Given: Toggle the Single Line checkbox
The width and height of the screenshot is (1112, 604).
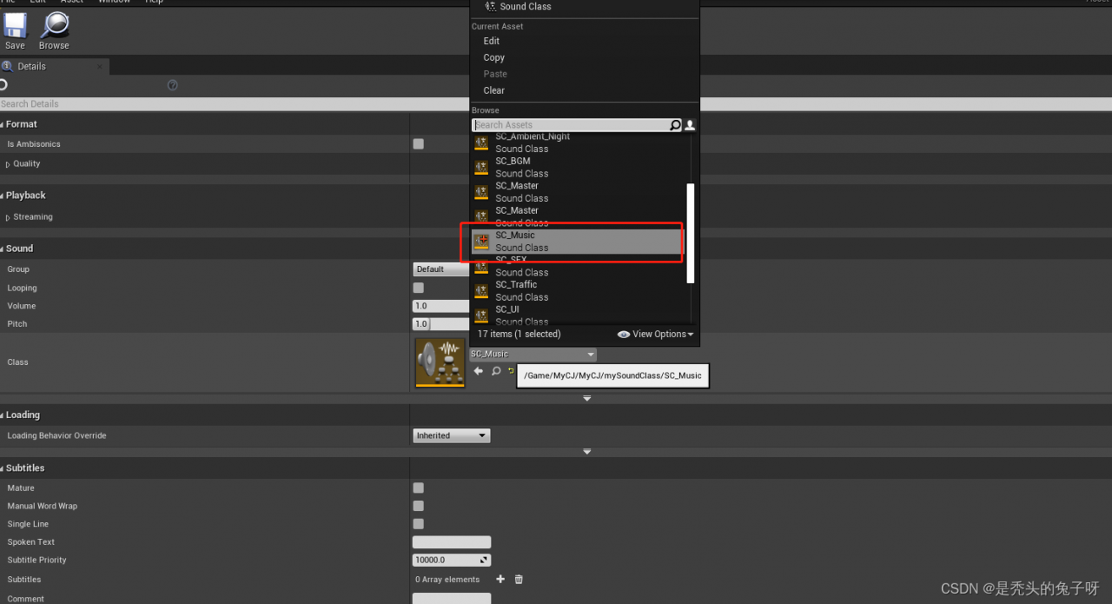Looking at the screenshot, I should [419, 524].
